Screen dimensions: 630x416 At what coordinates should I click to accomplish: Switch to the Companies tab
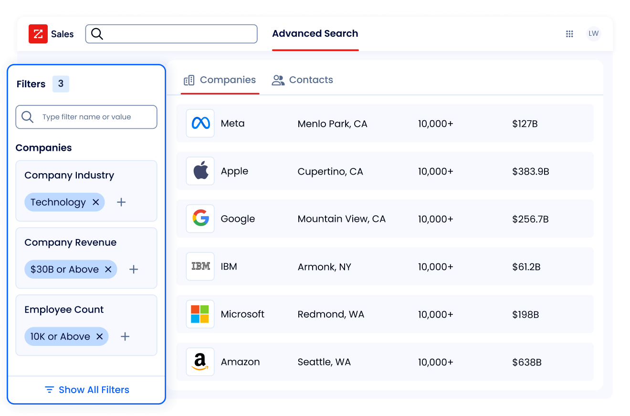[x=220, y=80]
